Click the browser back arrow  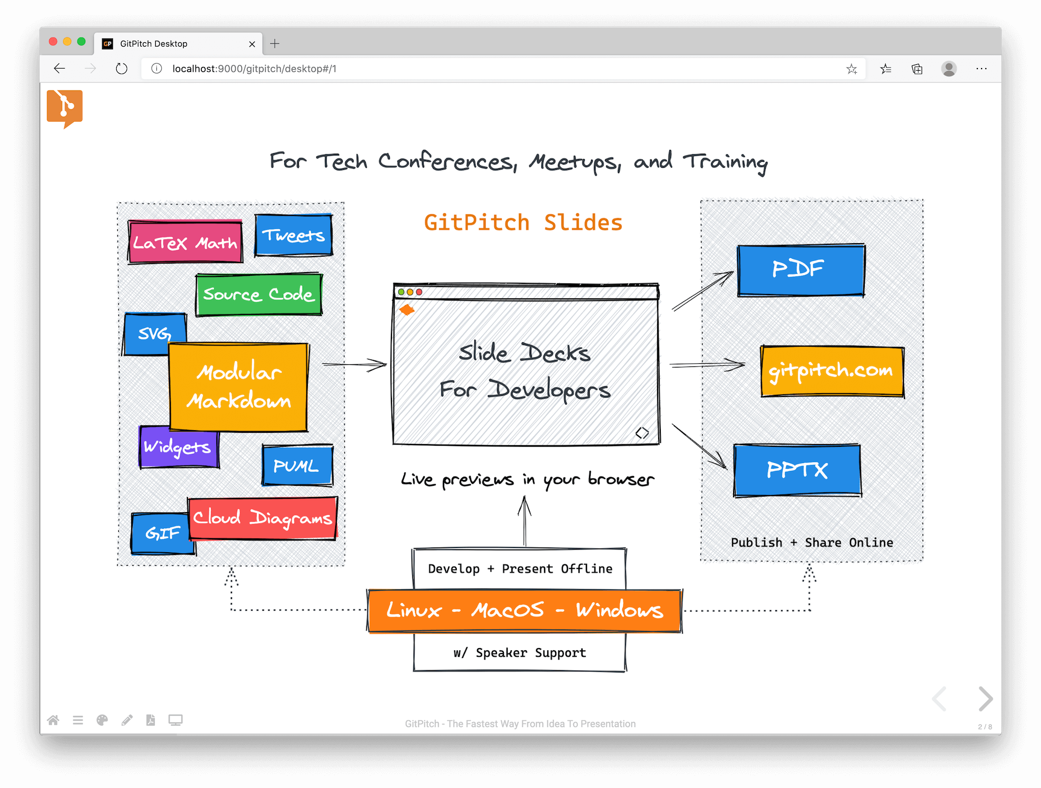(59, 69)
